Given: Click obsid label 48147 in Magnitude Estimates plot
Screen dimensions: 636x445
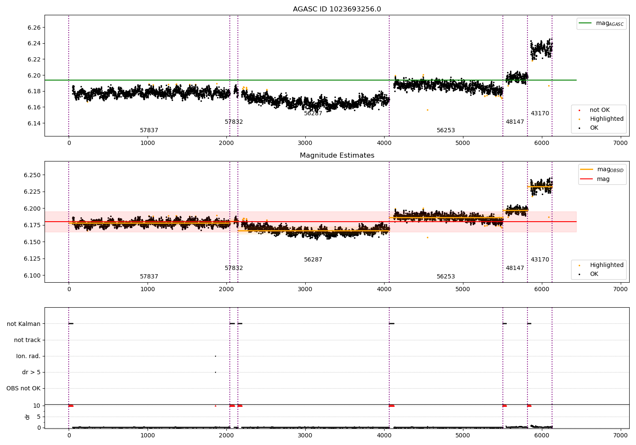Looking at the screenshot, I should (515, 268).
